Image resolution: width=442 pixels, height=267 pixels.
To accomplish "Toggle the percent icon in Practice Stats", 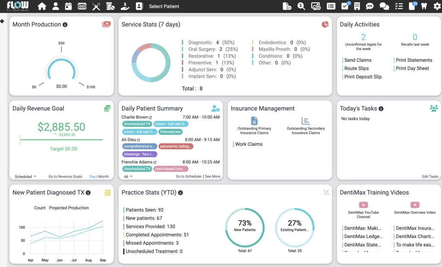I will (x=326, y=192).
